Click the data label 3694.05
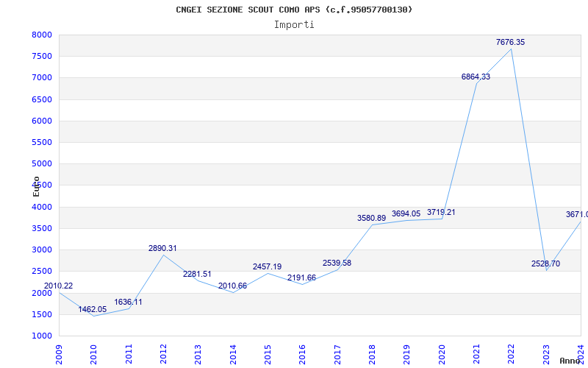Screen dimensions: 588x368 406,214
